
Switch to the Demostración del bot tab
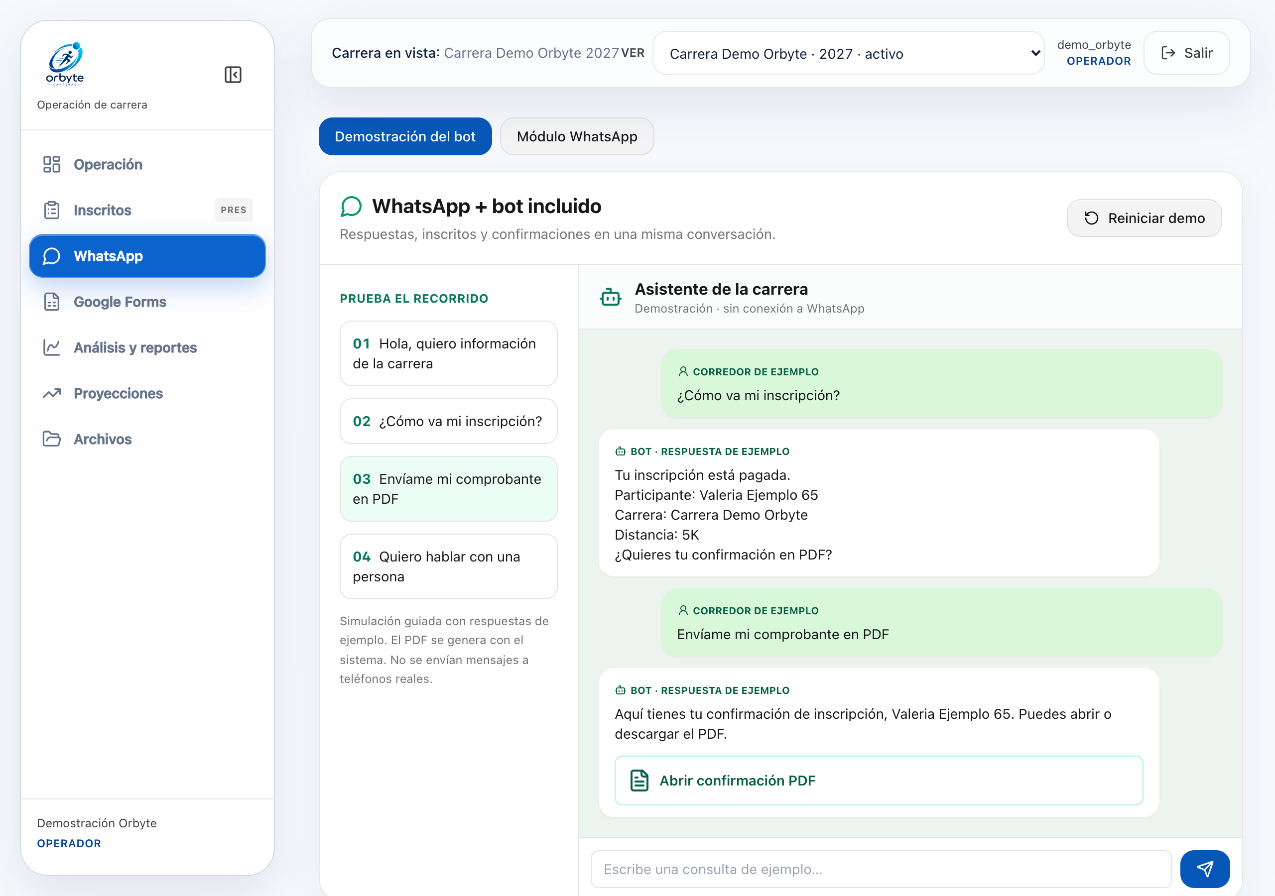pos(405,136)
